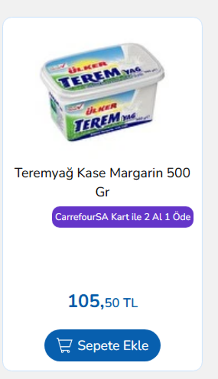Screen dimensions: 218x379
Task: Select the CarrefourSA Kart 2 Al 1 Öde badge
Action: point(123,217)
